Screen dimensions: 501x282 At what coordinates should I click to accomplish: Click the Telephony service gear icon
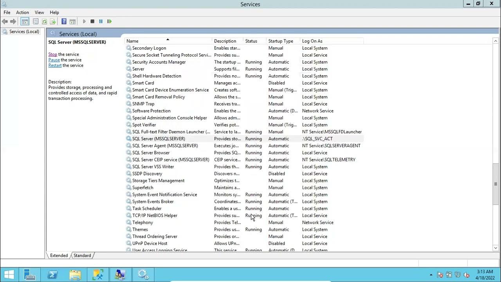(x=128, y=222)
